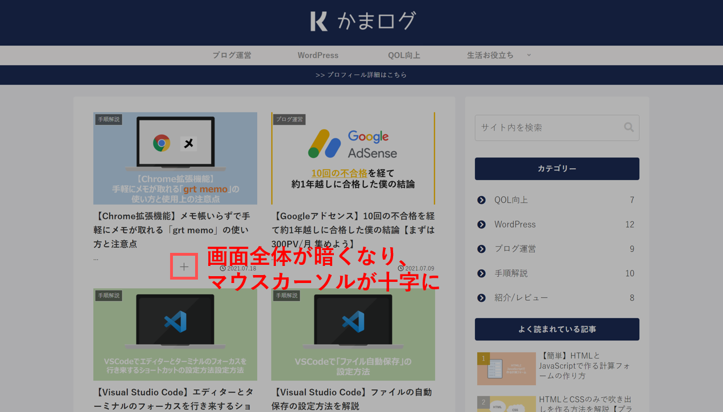723x412 pixels.
Task: Click the 手順解説 tag on the VSCode focus-shortcut thumbnail
Action: click(x=109, y=296)
